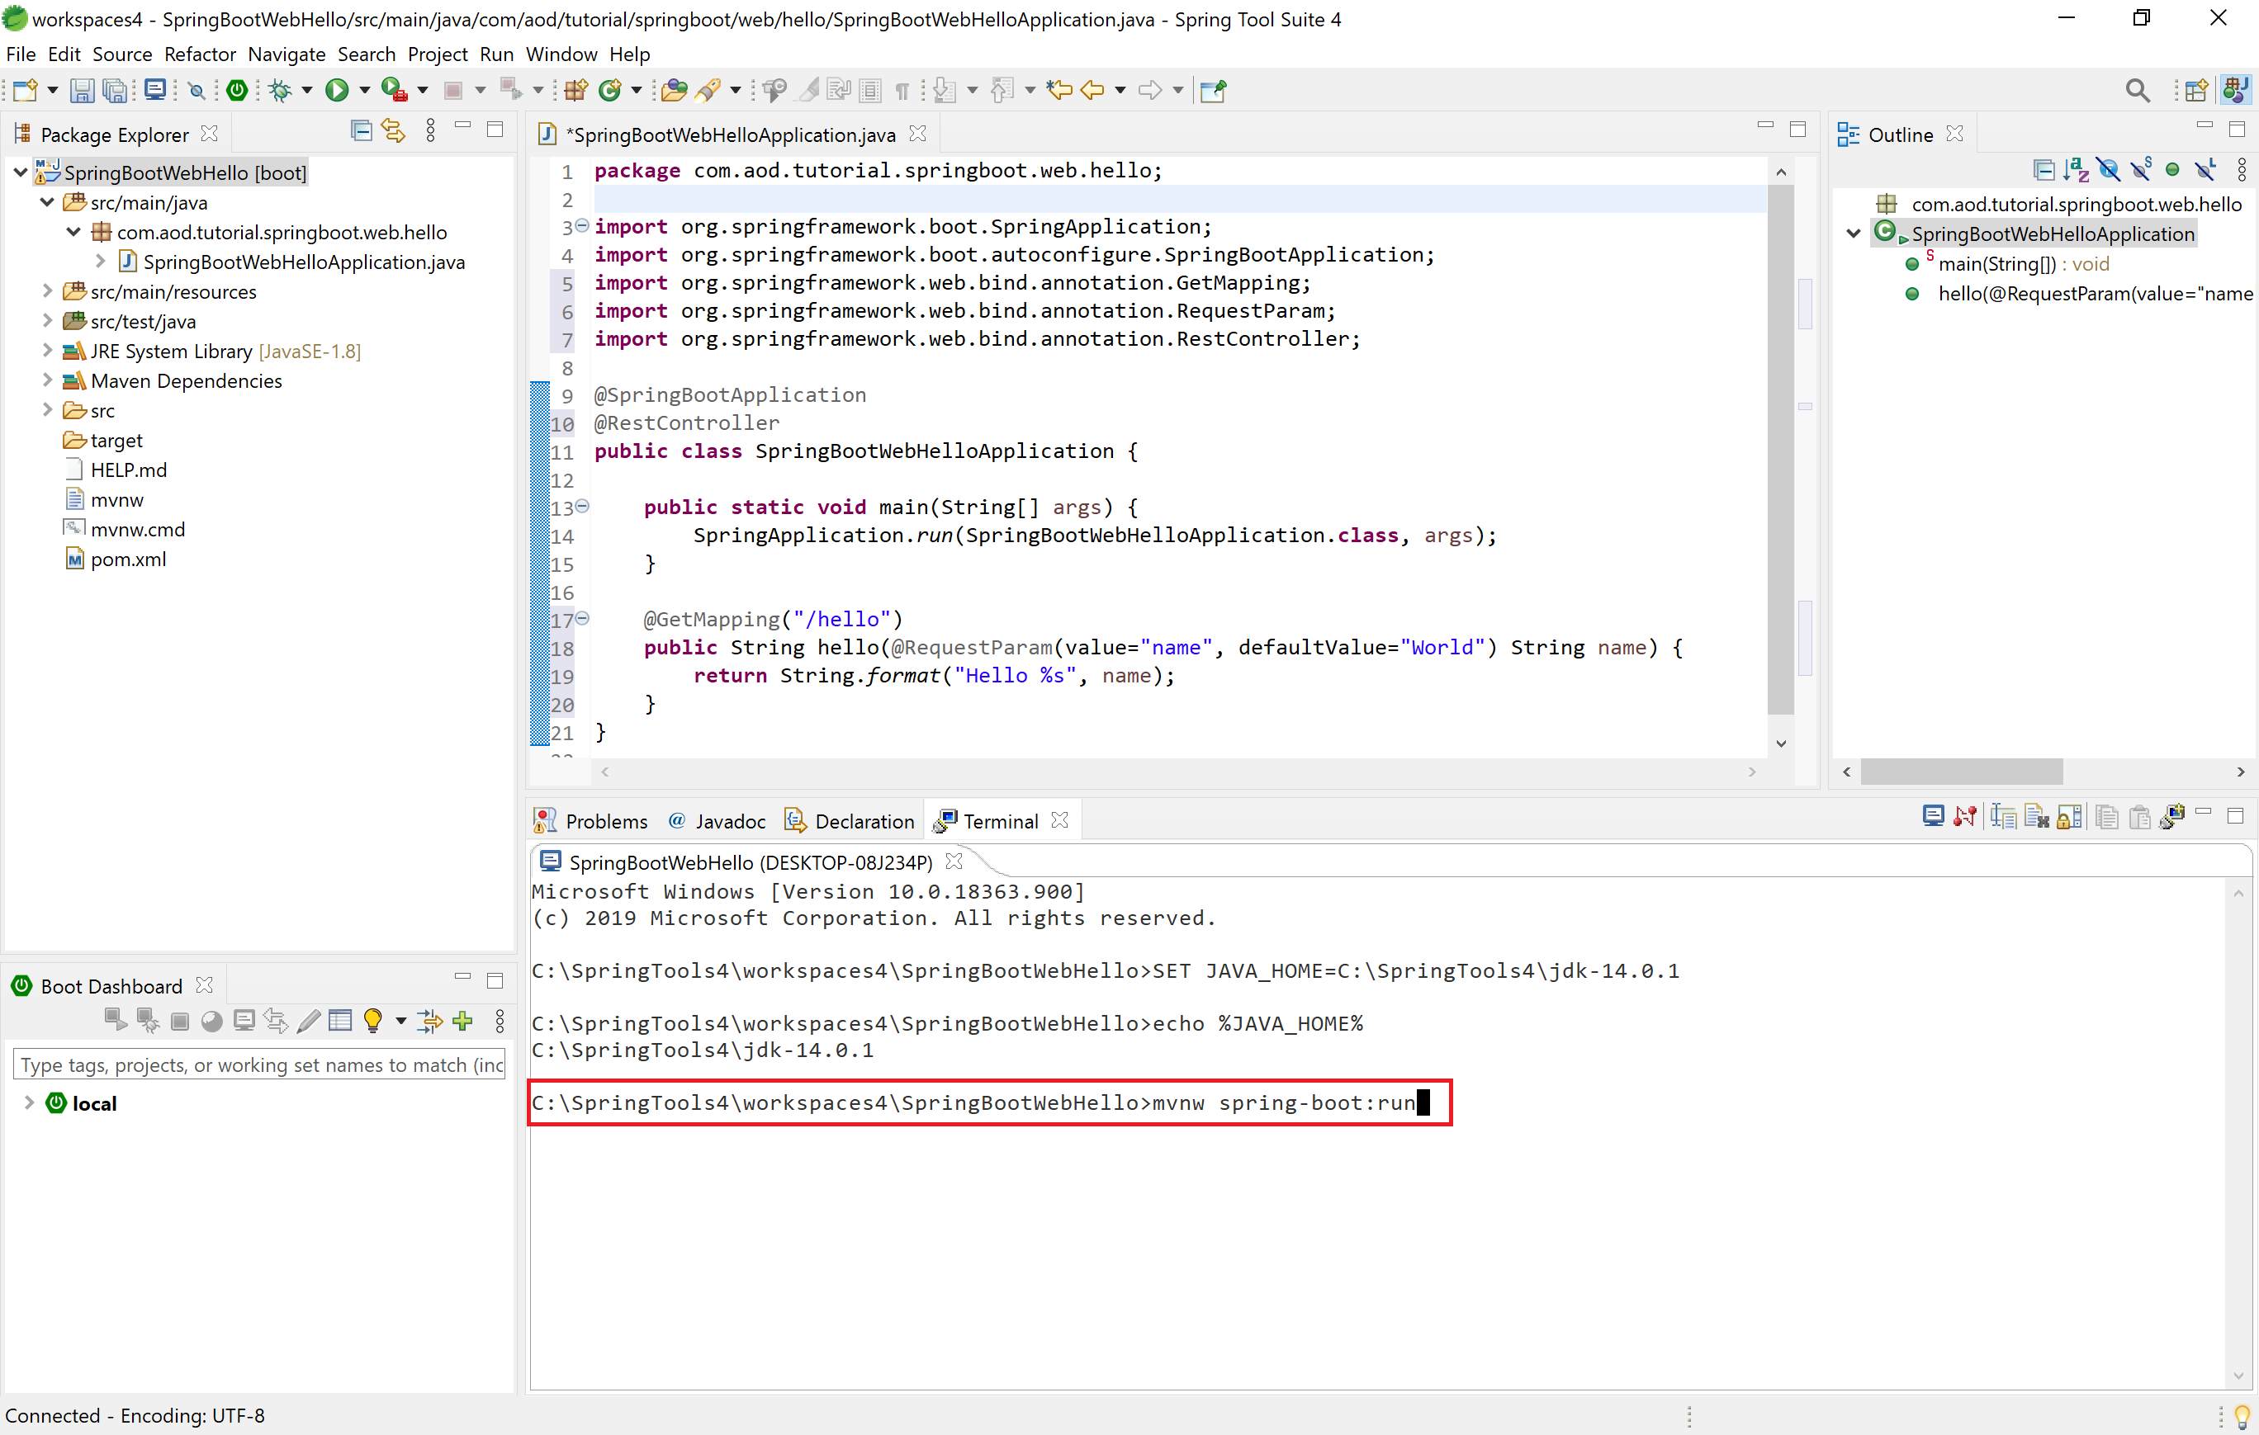Open a Terminal from the main toolbar

click(154, 90)
